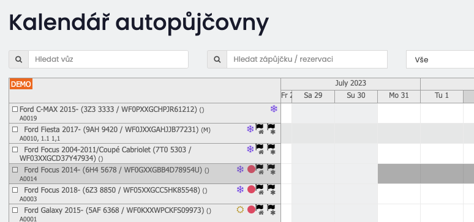The image size is (474, 222).
Task: Click text A0010, 1.1 1,1
Action: (x=40, y=139)
